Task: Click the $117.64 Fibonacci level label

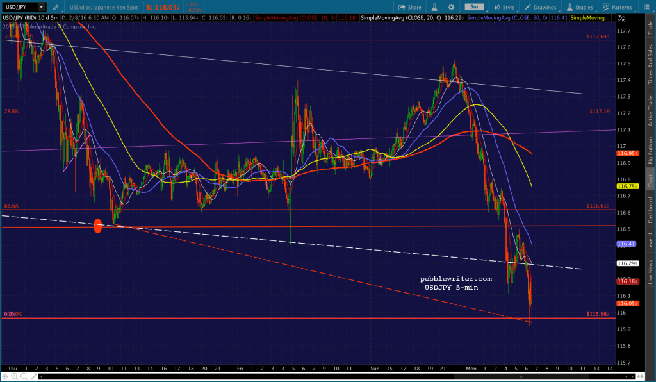Action: (x=598, y=37)
